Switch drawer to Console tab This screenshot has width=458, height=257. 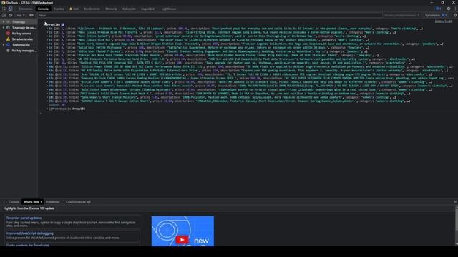[14, 201]
